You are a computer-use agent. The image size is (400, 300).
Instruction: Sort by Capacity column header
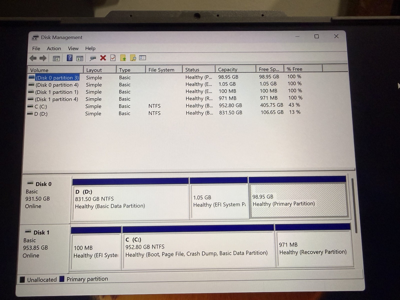[x=235, y=69]
